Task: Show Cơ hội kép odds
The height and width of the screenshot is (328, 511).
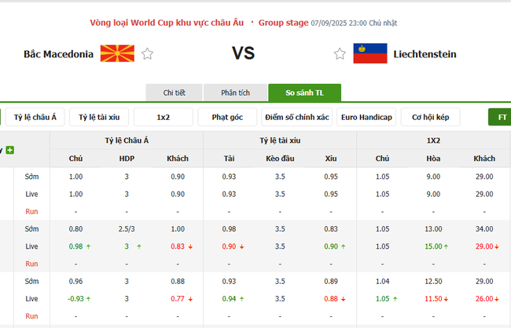Action: pos(431,118)
